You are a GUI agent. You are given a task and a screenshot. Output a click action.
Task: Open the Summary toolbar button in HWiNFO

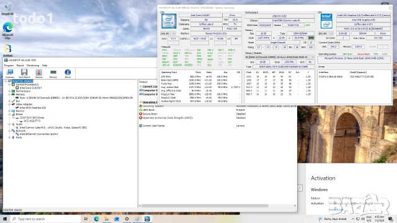coord(10,74)
